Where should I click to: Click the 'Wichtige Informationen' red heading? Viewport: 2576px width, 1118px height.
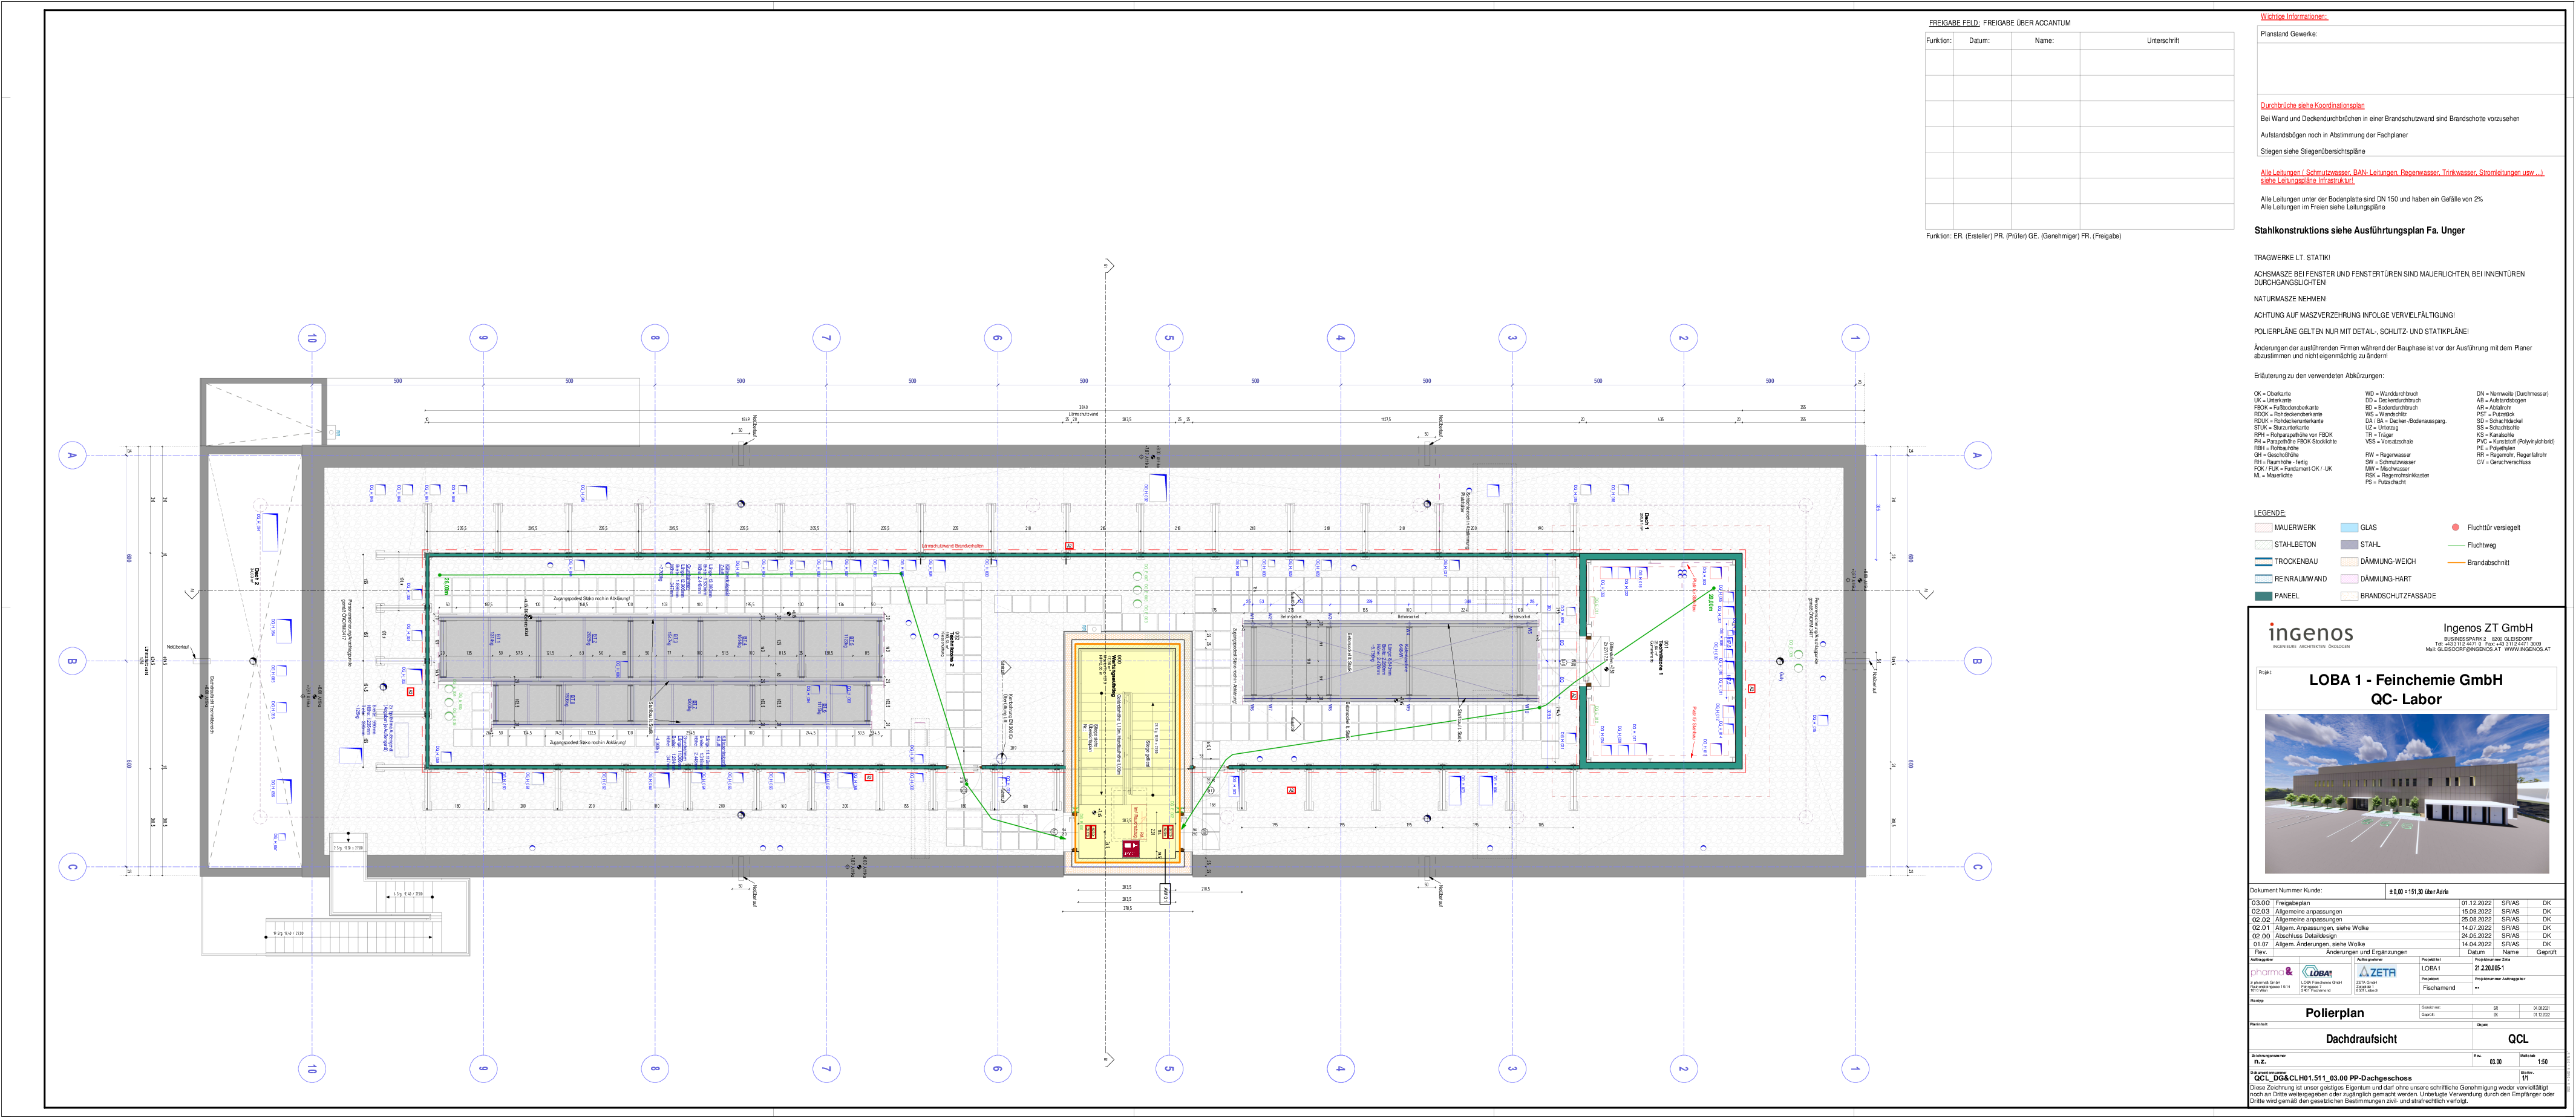coord(2294,17)
